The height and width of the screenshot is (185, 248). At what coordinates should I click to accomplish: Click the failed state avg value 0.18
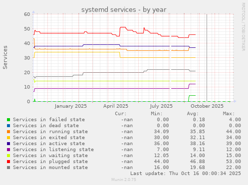199,120
